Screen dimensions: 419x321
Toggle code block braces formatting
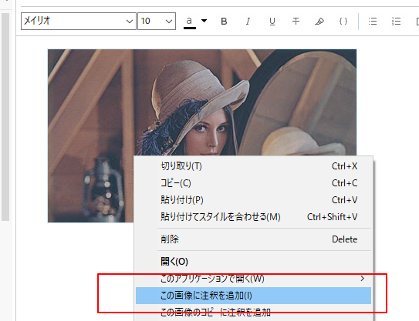coord(343,21)
